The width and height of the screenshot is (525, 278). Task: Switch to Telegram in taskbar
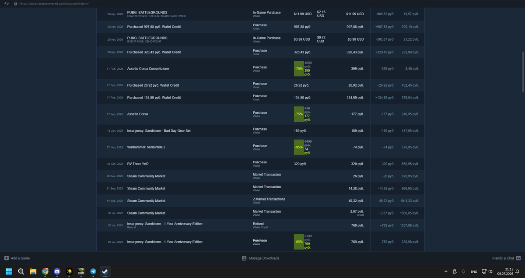pyautogui.click(x=93, y=271)
